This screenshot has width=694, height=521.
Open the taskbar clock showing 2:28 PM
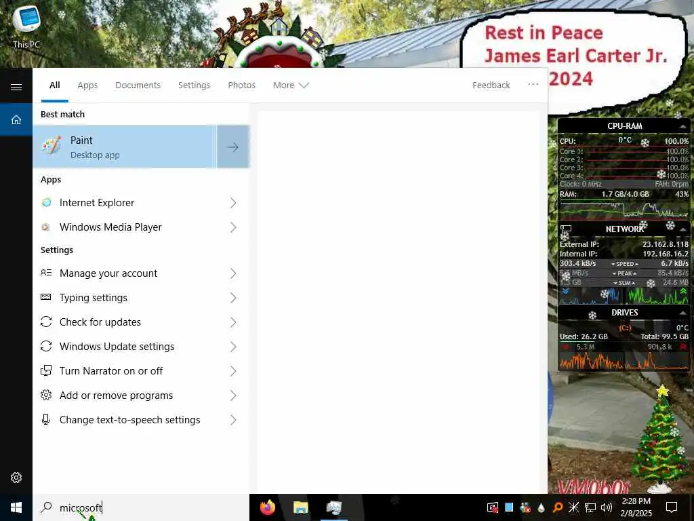pyautogui.click(x=636, y=507)
